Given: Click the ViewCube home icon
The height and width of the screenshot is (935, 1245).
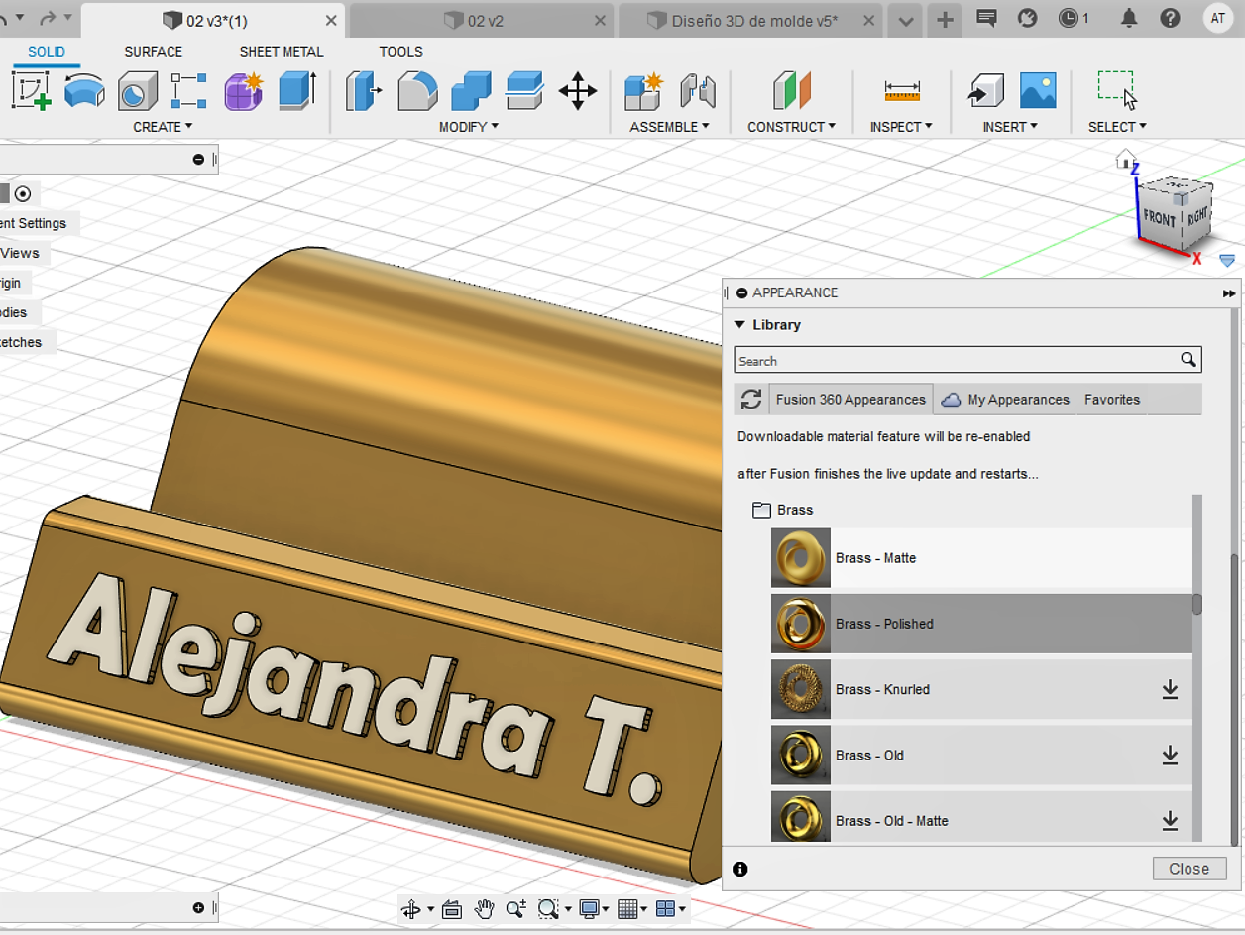Looking at the screenshot, I should [1125, 159].
